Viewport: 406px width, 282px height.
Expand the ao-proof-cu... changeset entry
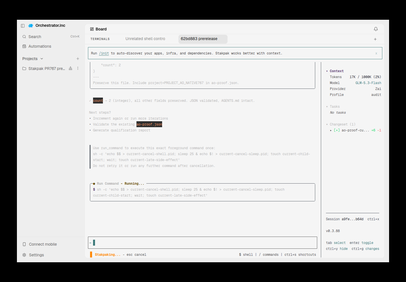331,130
